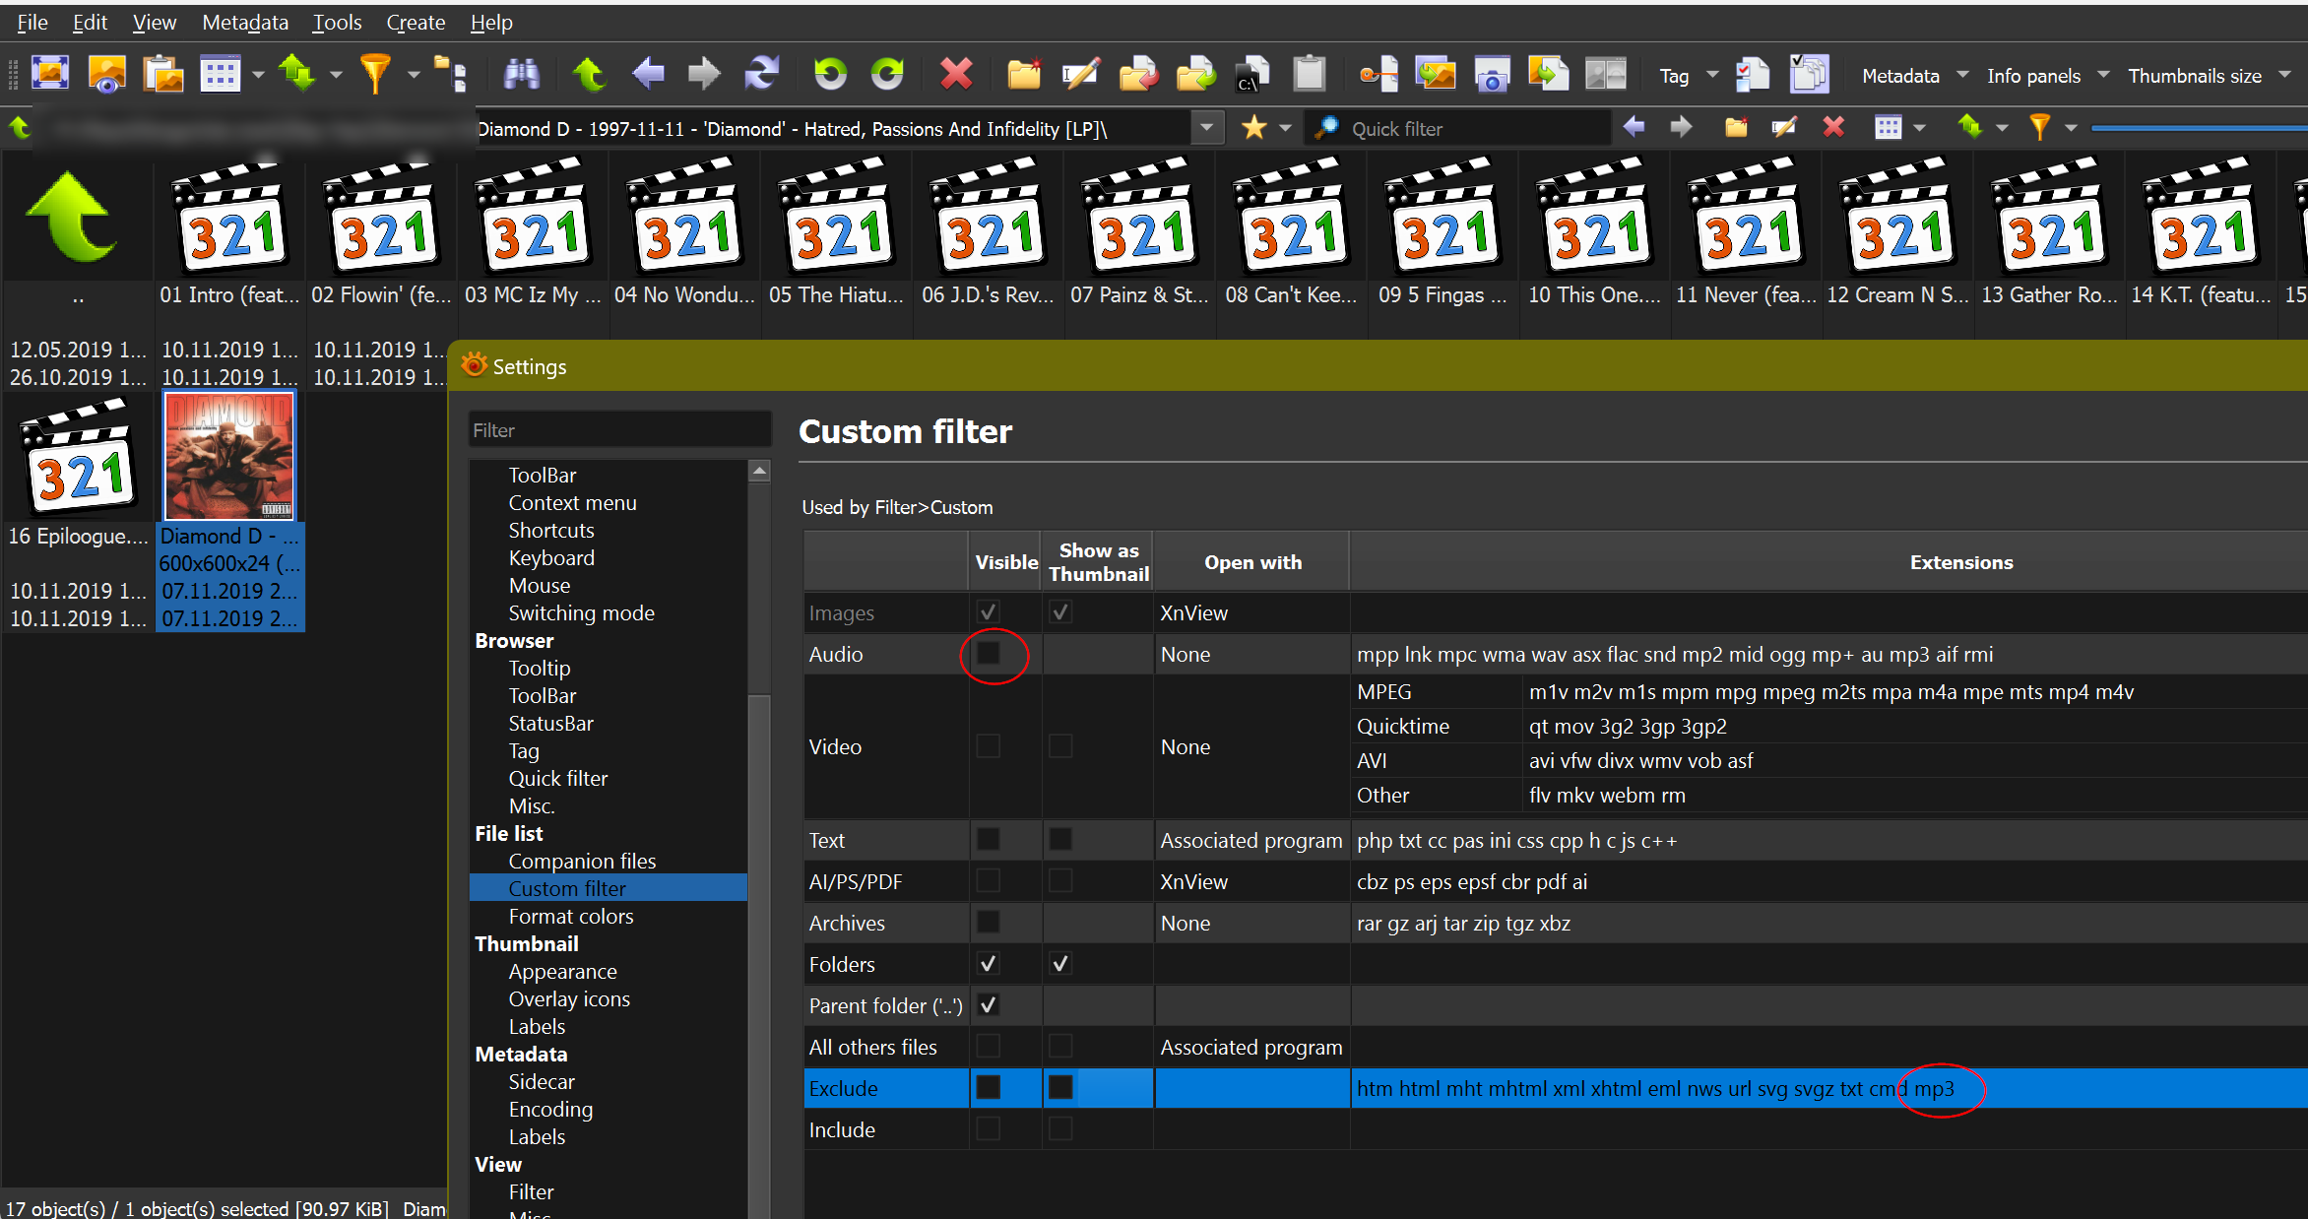Image resolution: width=2308 pixels, height=1219 pixels.
Task: Select Format colors settings page
Action: pos(570,916)
